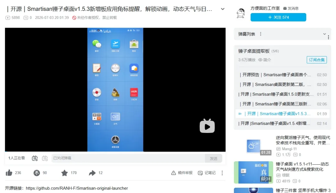Select currently playing v1.5.3 episode

(x=282, y=114)
